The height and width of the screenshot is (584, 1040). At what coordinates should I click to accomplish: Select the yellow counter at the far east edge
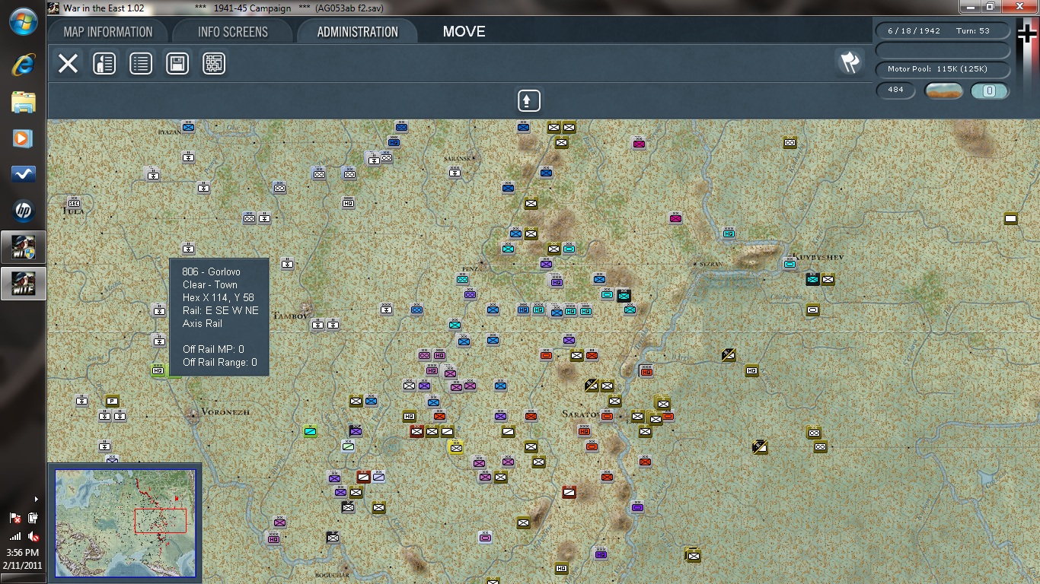(1010, 218)
